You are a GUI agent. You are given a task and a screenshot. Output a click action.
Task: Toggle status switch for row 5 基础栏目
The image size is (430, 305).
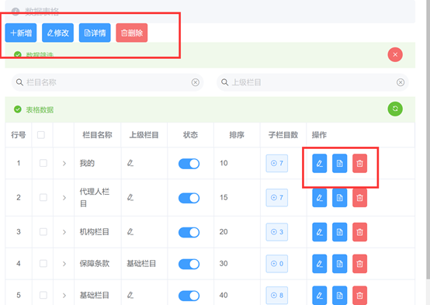189,296
